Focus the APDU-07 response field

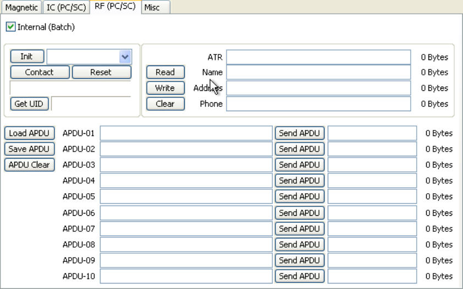point(372,228)
